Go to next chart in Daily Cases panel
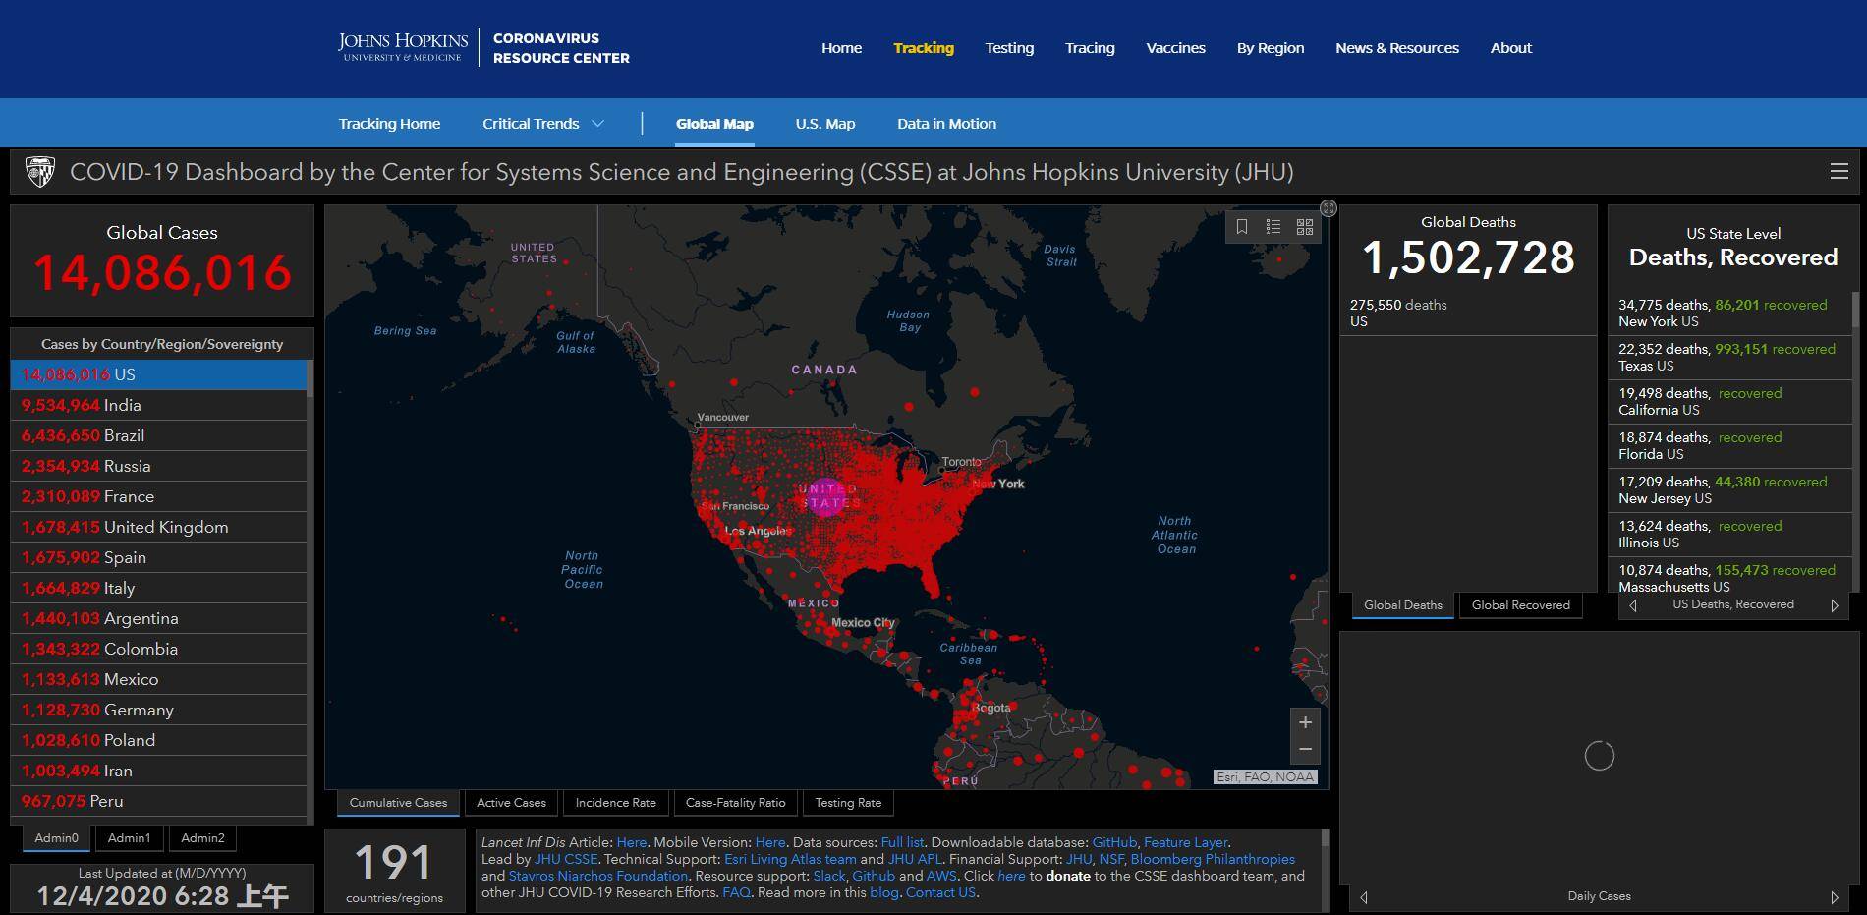 point(1834,897)
